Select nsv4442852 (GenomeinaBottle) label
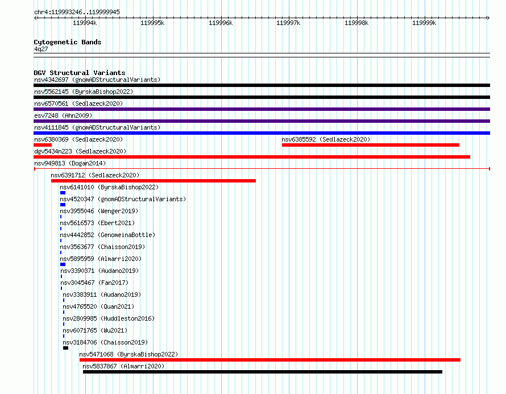This screenshot has width=506, height=394. [x=107, y=235]
